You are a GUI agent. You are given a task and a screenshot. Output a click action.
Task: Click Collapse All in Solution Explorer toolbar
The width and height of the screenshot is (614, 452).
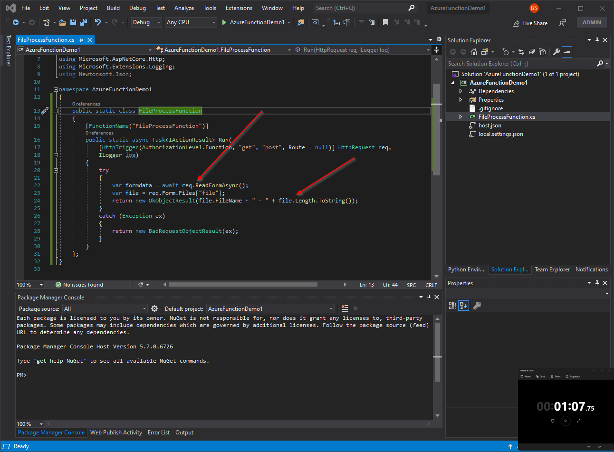point(531,52)
